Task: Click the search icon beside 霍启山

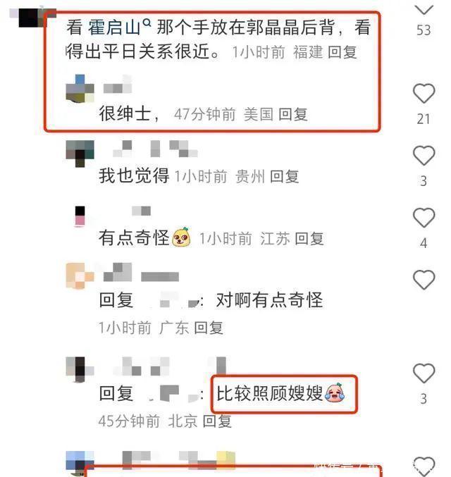Action: point(147,23)
